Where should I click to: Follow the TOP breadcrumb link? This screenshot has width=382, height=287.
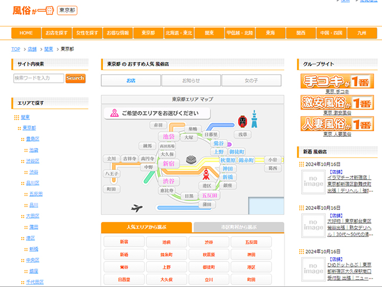click(16, 49)
